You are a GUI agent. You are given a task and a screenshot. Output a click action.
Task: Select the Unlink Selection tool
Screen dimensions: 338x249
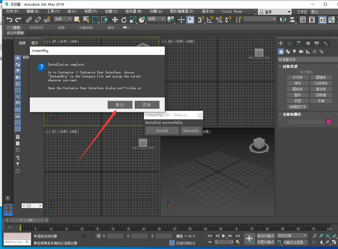[x=38, y=20]
